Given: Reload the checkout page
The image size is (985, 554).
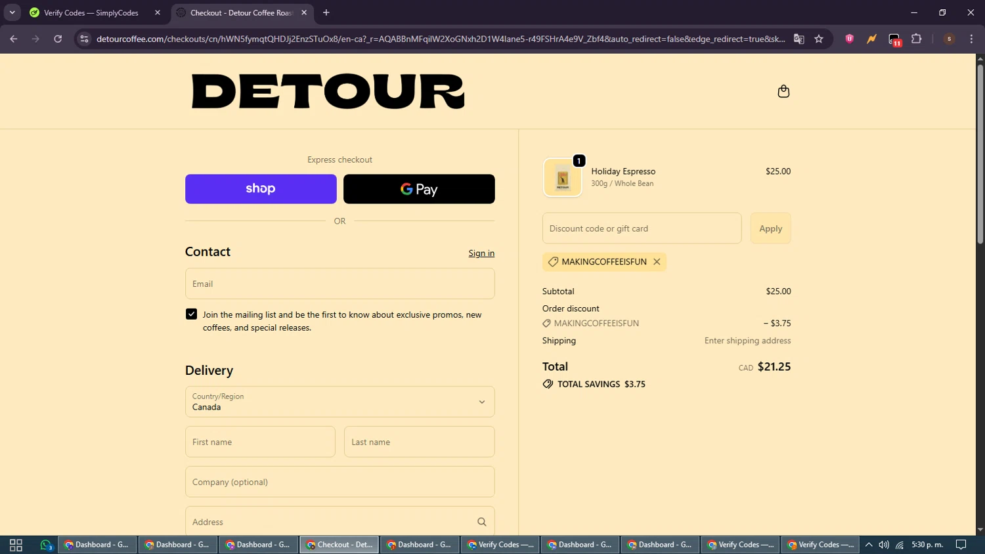Looking at the screenshot, I should 58,39.
